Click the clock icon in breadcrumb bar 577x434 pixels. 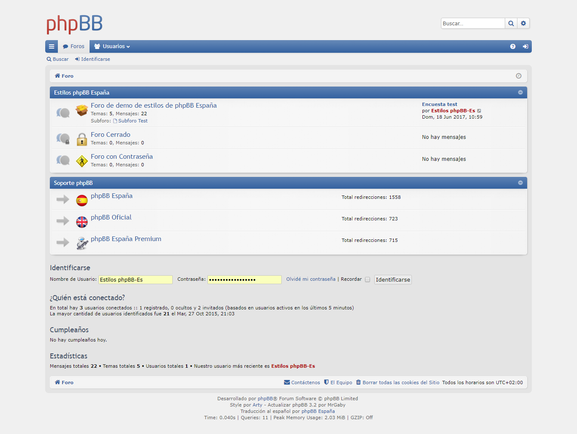coord(518,76)
